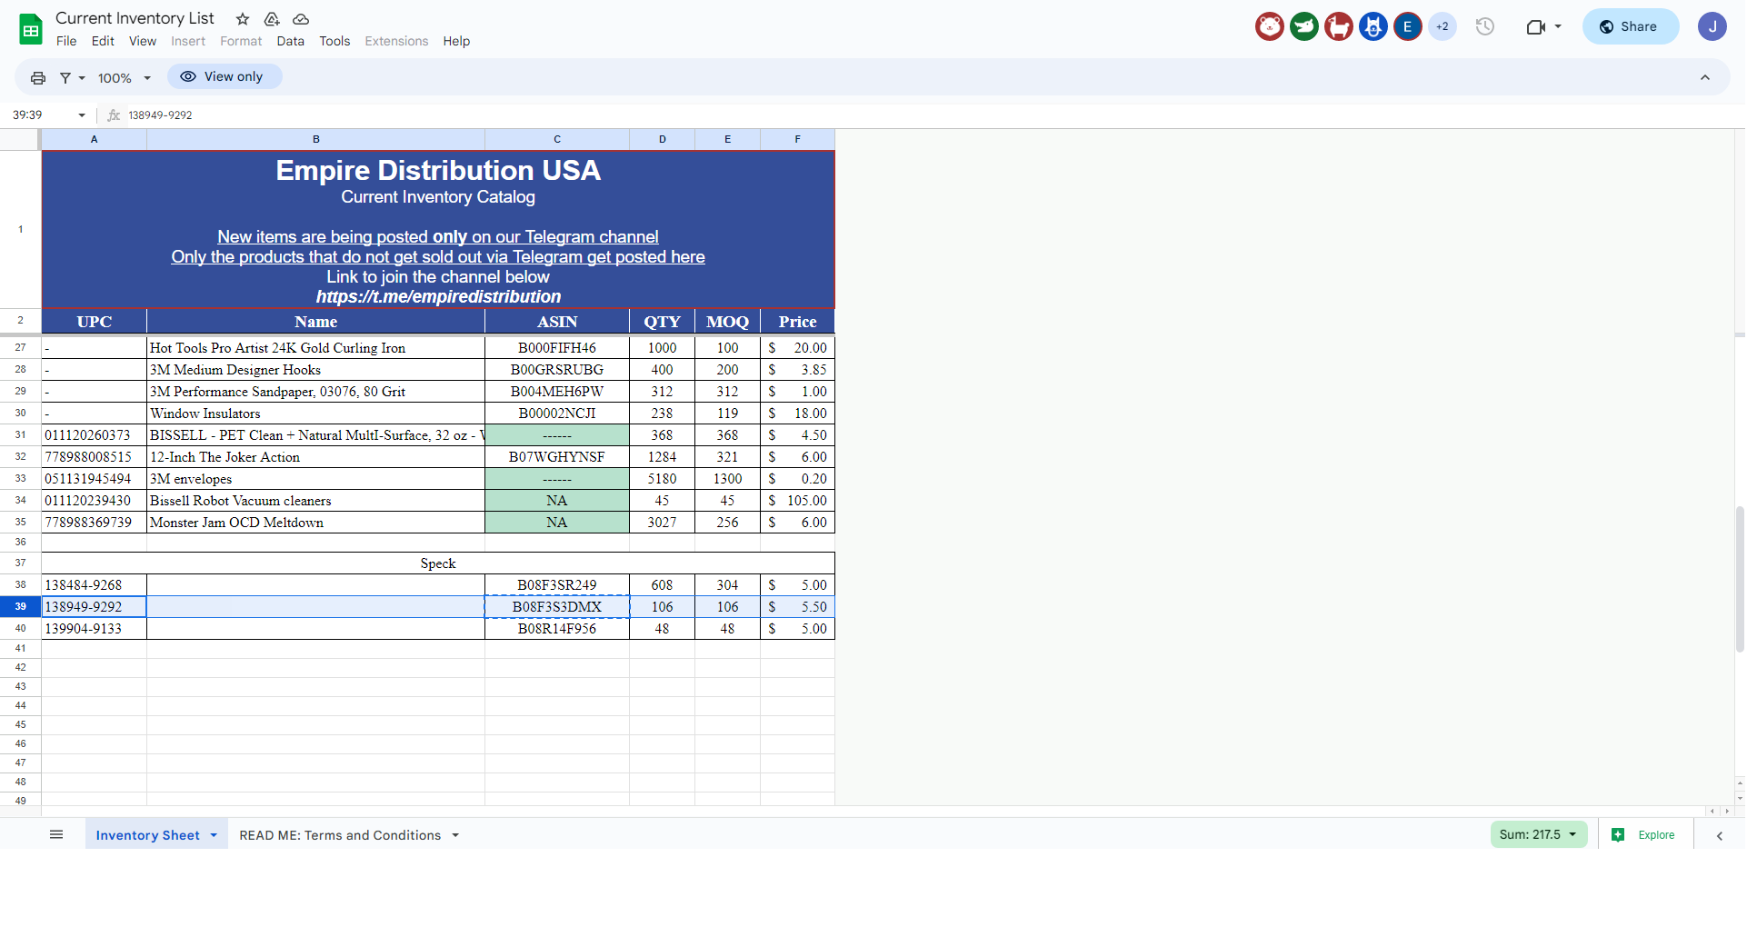Open the View menu
This screenshot has height=947, width=1747.
(143, 41)
